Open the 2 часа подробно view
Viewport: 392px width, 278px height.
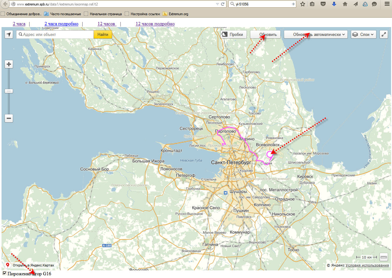[x=61, y=24]
